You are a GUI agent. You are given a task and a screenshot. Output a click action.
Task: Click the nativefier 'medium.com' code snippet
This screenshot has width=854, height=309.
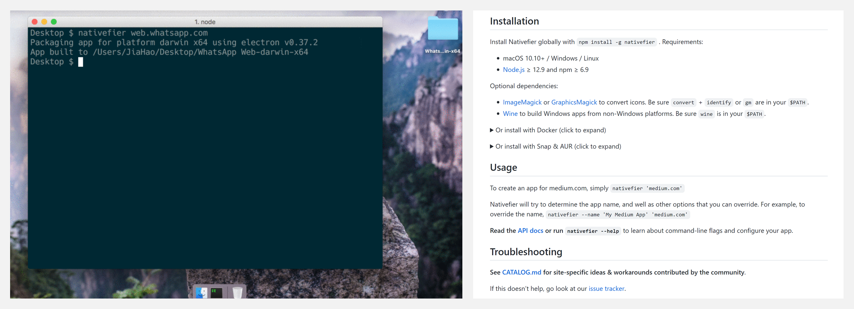[647, 188]
